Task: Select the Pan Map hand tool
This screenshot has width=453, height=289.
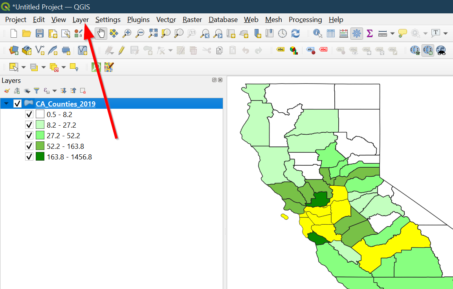Action: click(101, 33)
